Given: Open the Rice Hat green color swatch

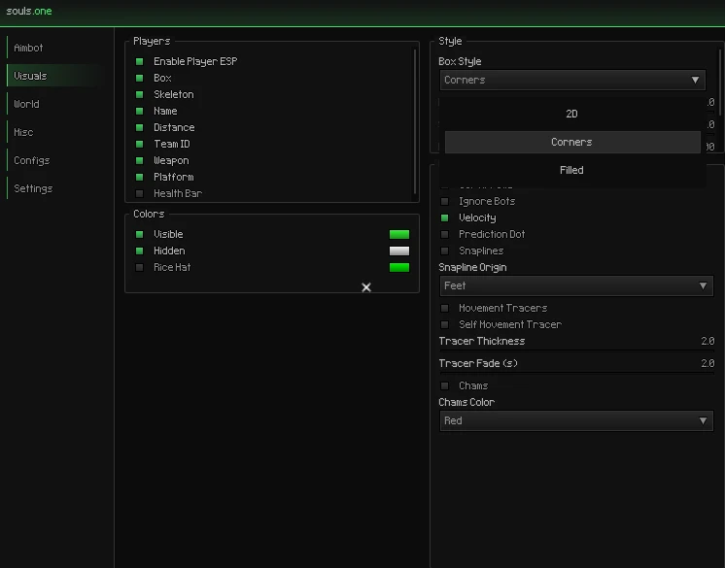Looking at the screenshot, I should coord(399,267).
